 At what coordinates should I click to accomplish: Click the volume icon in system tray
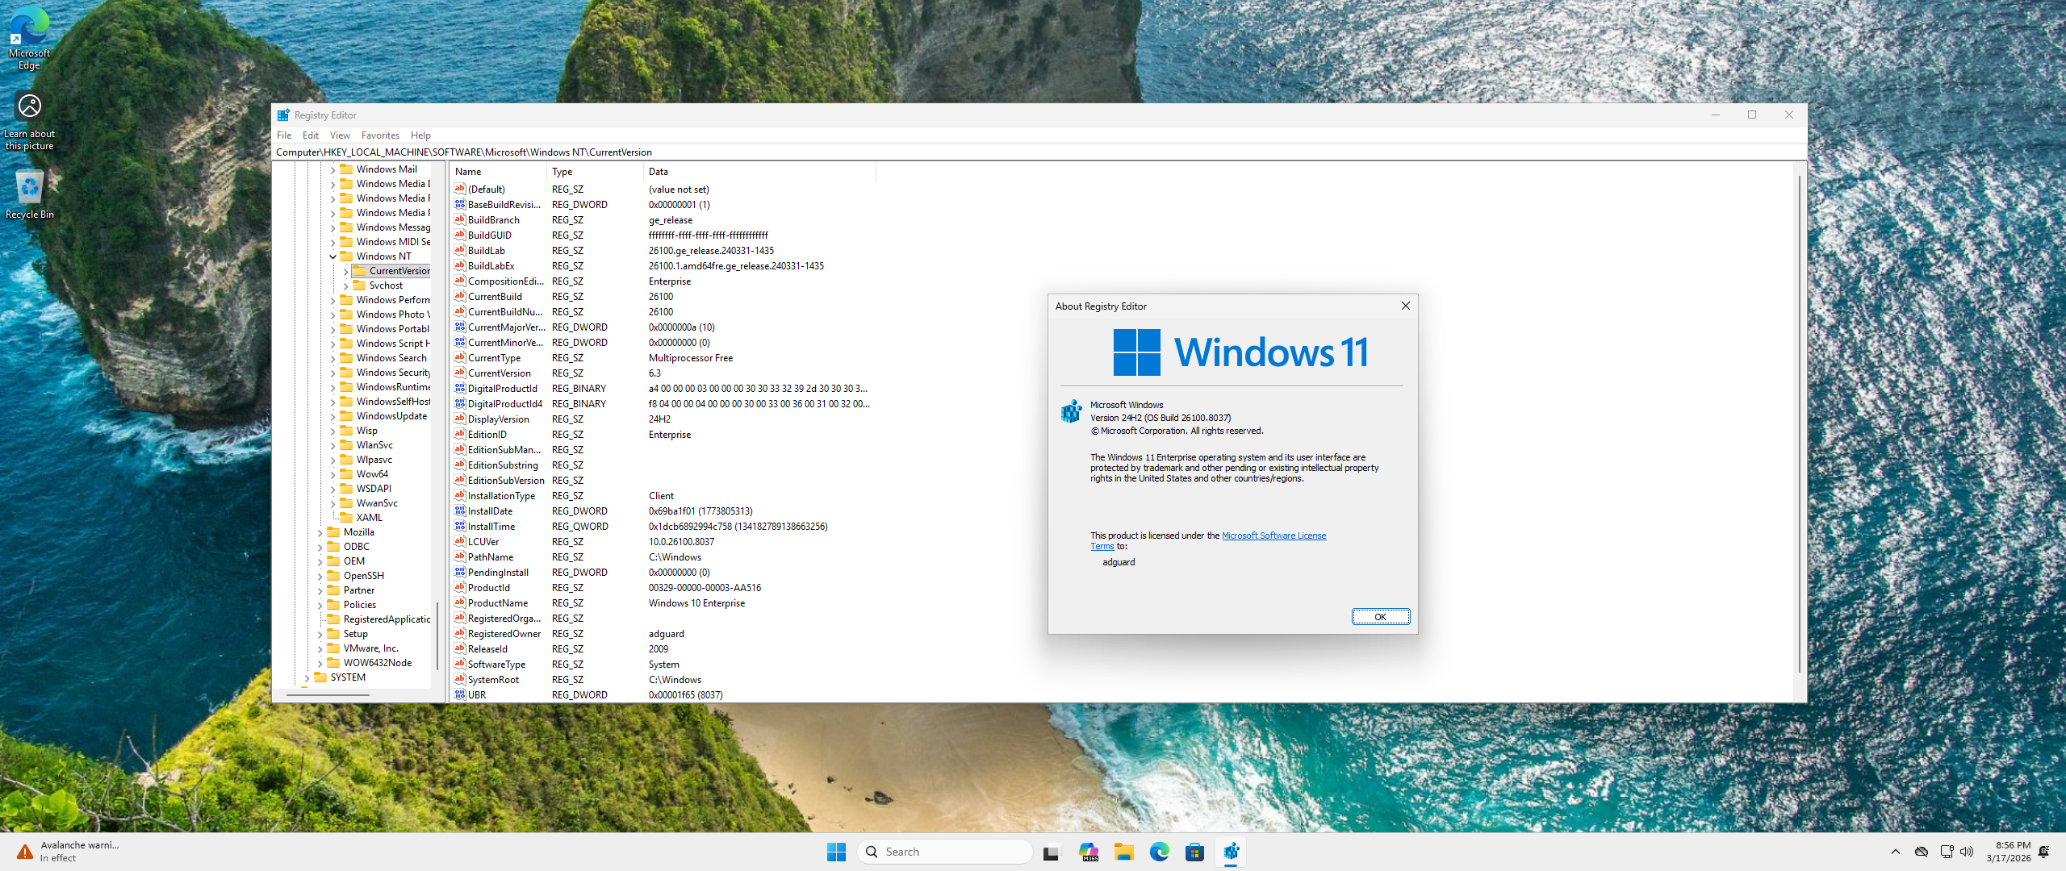click(1967, 852)
